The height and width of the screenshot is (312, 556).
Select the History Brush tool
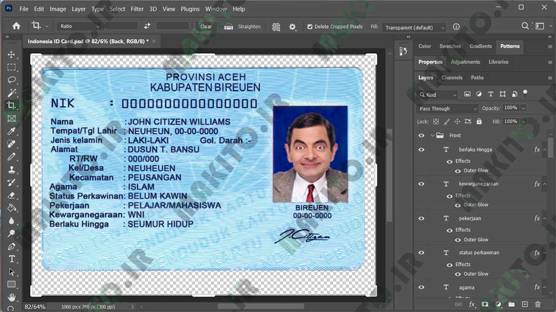coord(11,182)
